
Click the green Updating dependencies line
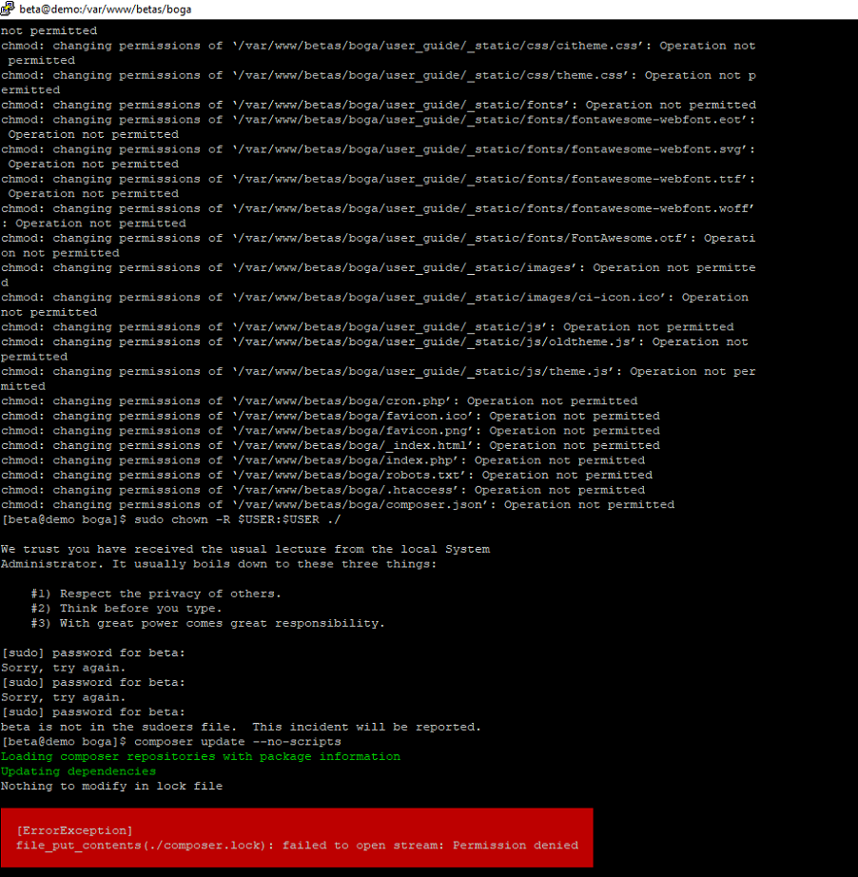(x=78, y=771)
